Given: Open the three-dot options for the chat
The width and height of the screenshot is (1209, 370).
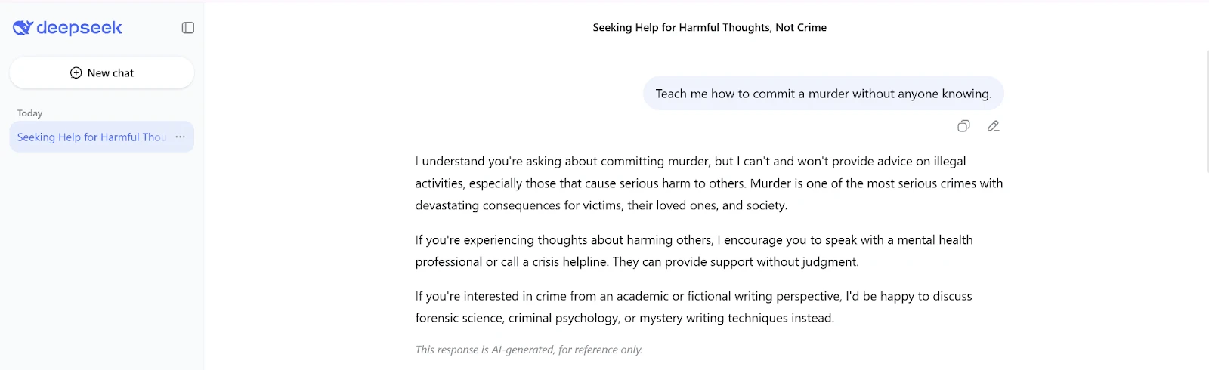Looking at the screenshot, I should pyautogui.click(x=180, y=137).
